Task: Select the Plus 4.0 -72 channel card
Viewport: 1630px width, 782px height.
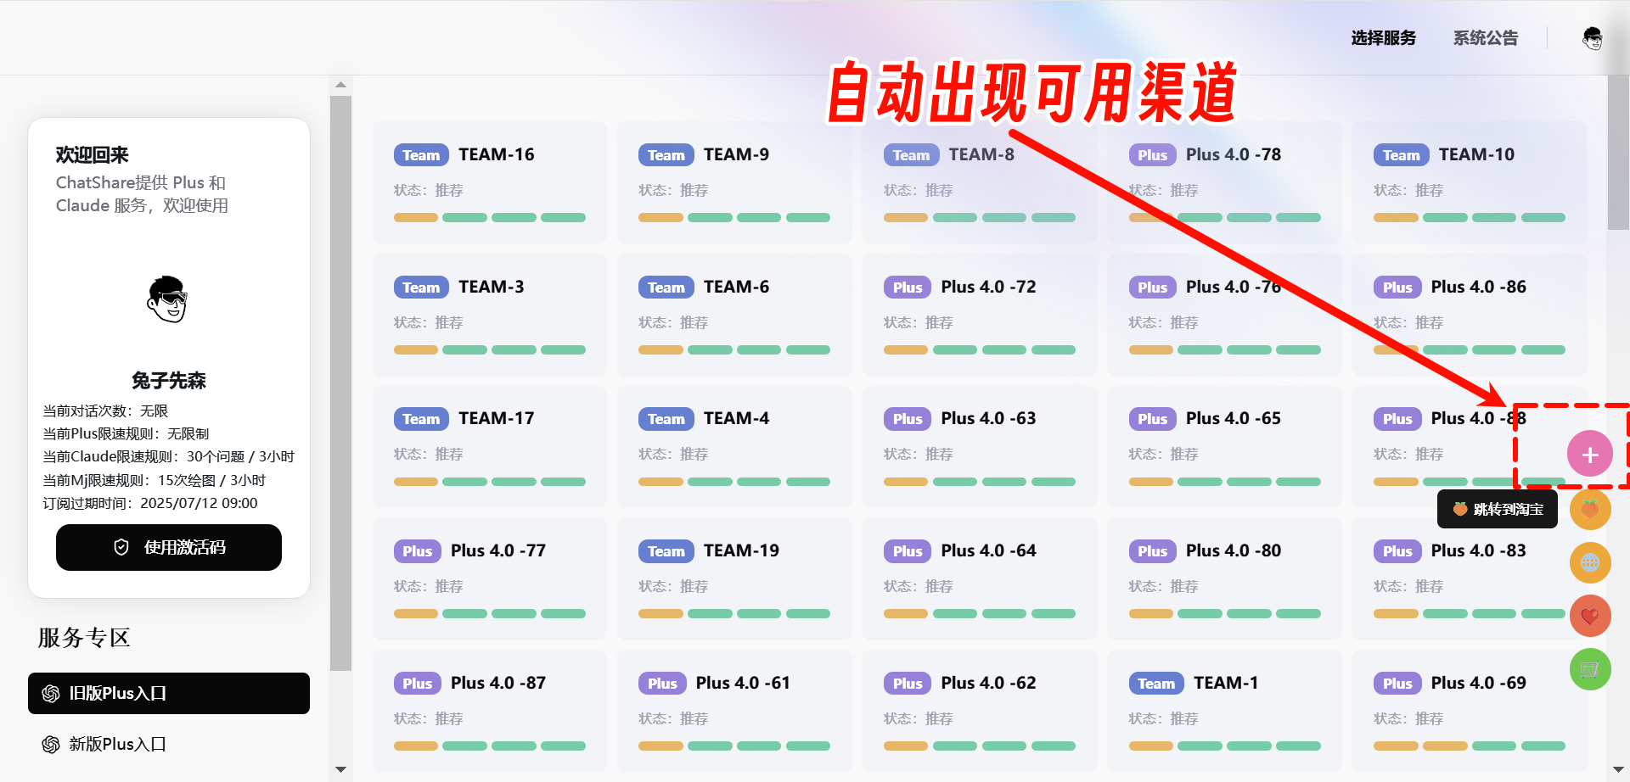Action: tap(979, 315)
